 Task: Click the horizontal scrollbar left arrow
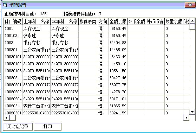[7, 118]
